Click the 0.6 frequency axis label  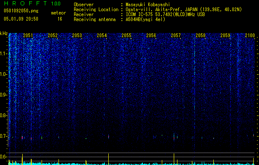coord(3,157)
